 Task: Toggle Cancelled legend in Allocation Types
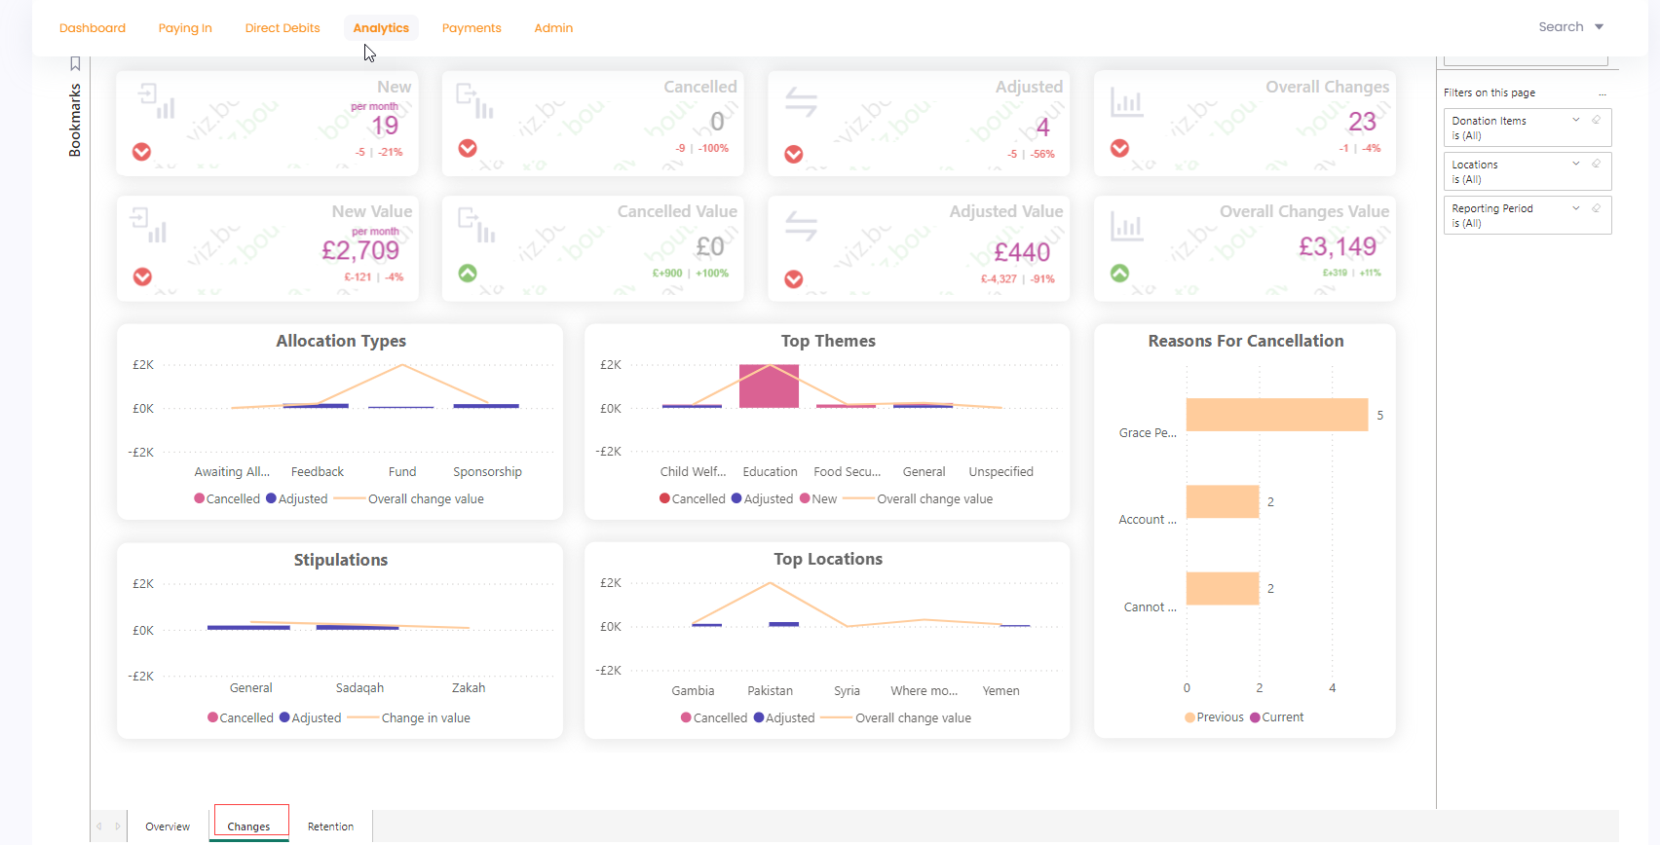(x=227, y=498)
